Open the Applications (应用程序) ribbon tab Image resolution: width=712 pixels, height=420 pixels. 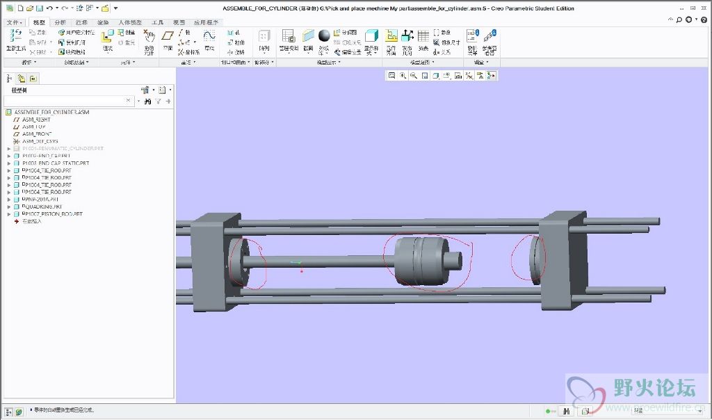pyautogui.click(x=206, y=22)
